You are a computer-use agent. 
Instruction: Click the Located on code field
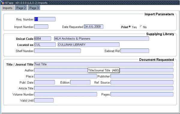[45, 45]
